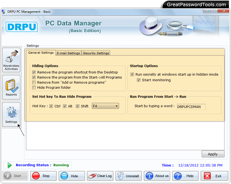This screenshot has height=184, width=231.
Task: Minimize the DRPU PC Management window
Action: tap(207, 11)
